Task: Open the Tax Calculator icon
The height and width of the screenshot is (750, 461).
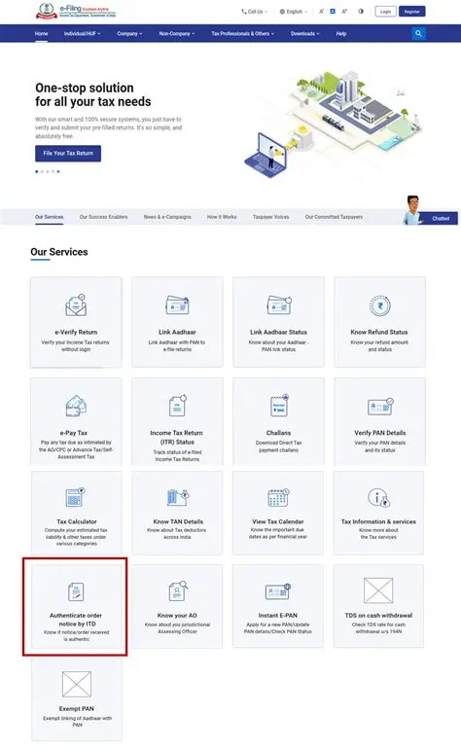Action: (75, 497)
